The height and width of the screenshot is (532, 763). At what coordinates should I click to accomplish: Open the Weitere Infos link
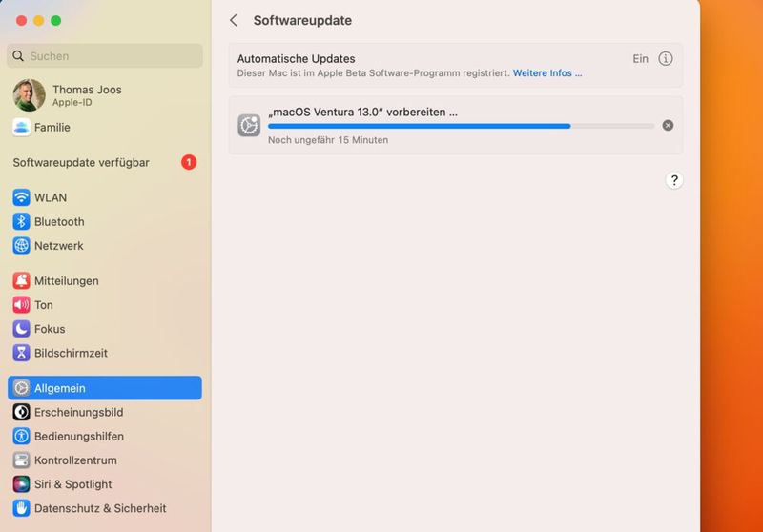coord(547,73)
